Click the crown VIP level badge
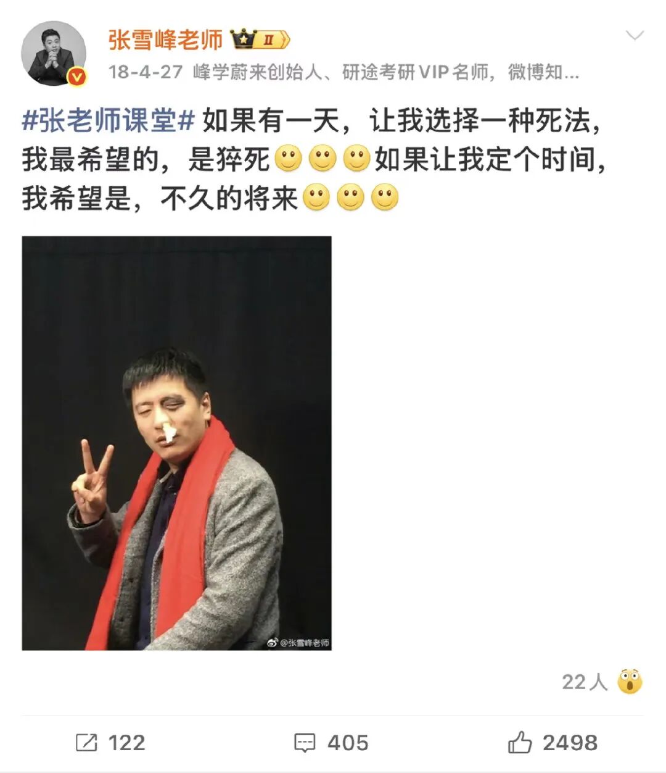 (260, 41)
